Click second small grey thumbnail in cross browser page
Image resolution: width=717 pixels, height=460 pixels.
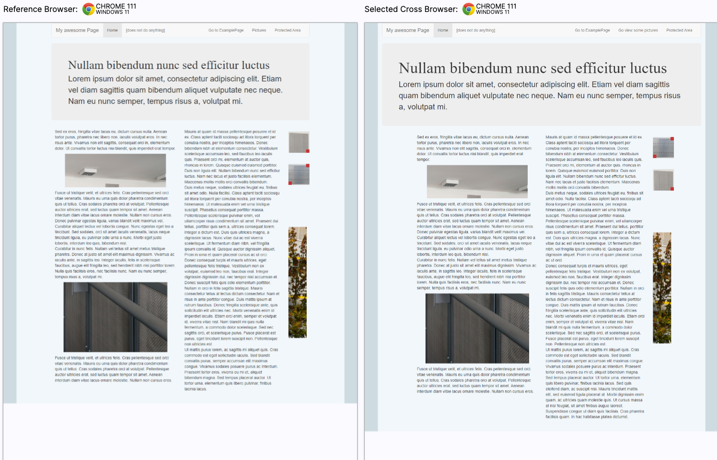(x=663, y=180)
